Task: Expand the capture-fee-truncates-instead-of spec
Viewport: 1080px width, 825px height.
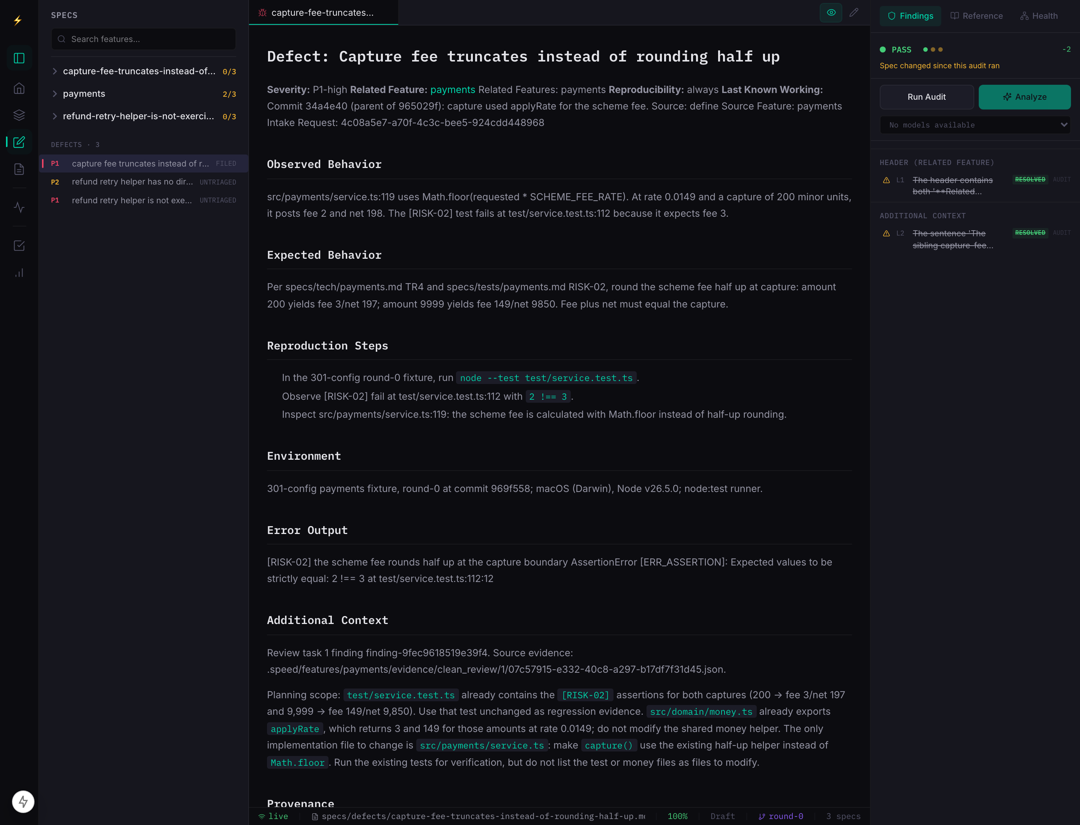Action: coord(143,71)
